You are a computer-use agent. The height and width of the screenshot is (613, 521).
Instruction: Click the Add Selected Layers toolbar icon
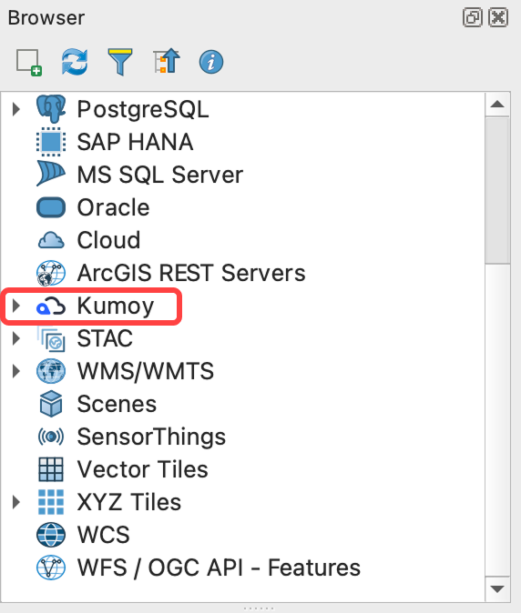click(29, 62)
